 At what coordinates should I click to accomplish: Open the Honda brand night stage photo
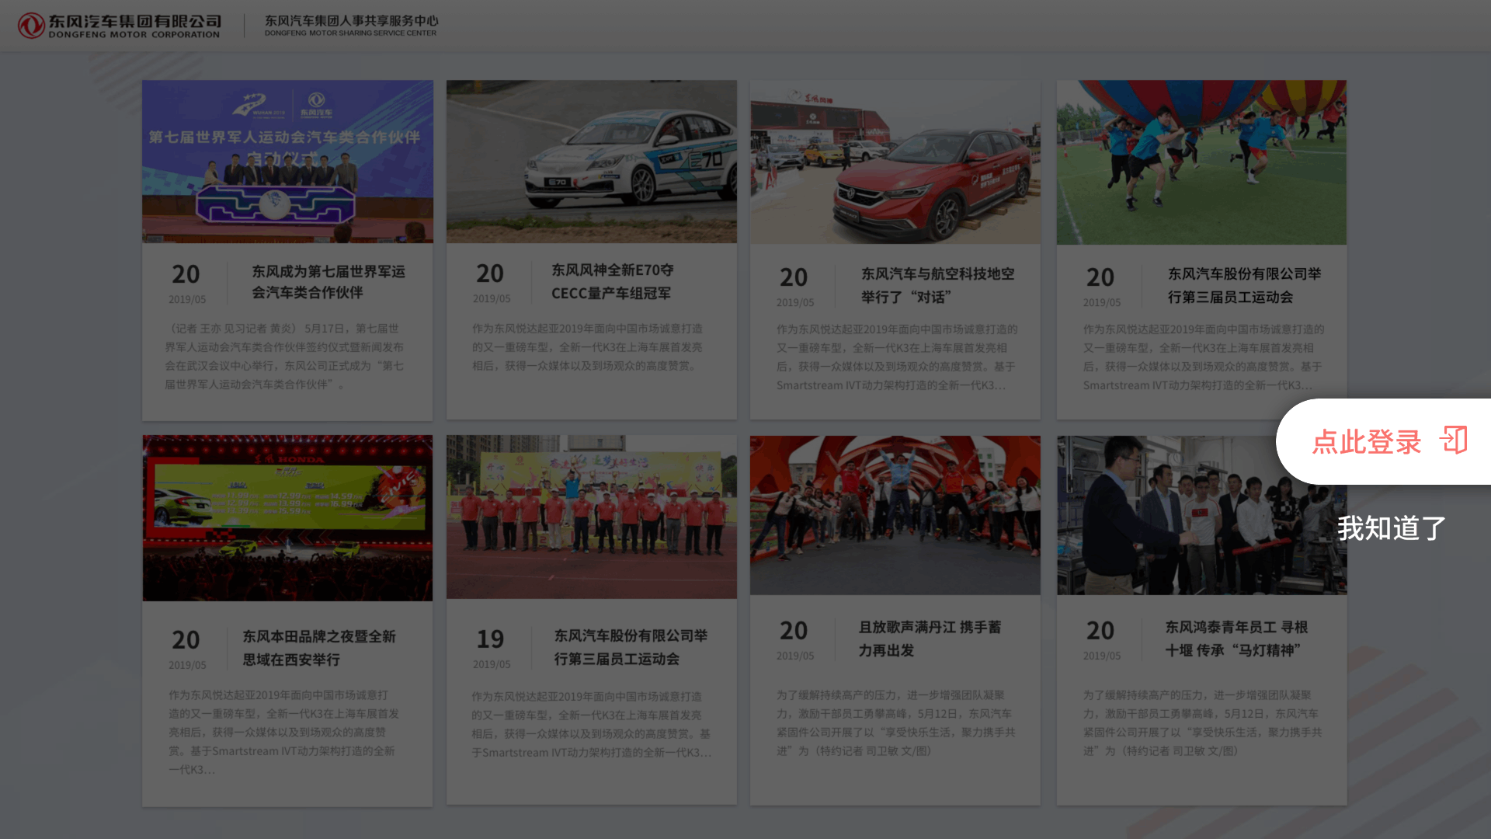click(287, 518)
